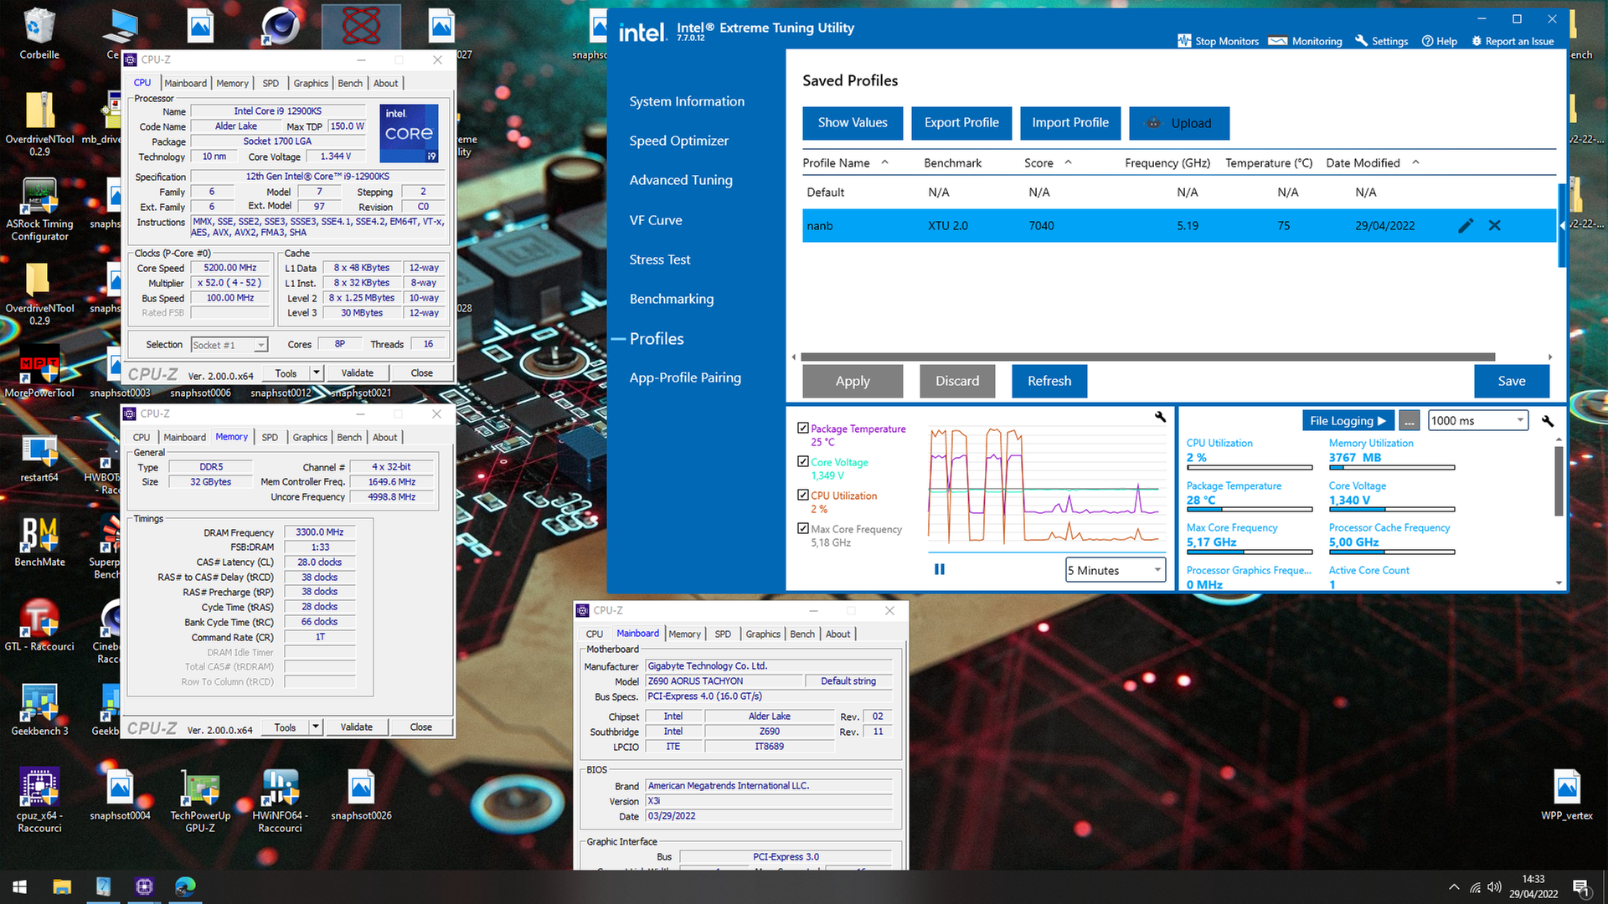Click the Show Values button
1608x904 pixels.
853,123
